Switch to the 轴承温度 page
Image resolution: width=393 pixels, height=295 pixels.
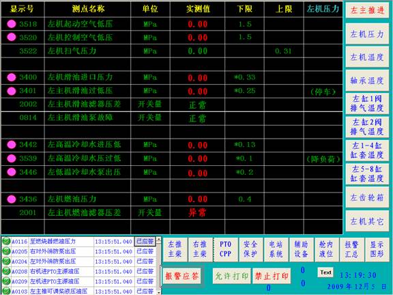(x=367, y=81)
